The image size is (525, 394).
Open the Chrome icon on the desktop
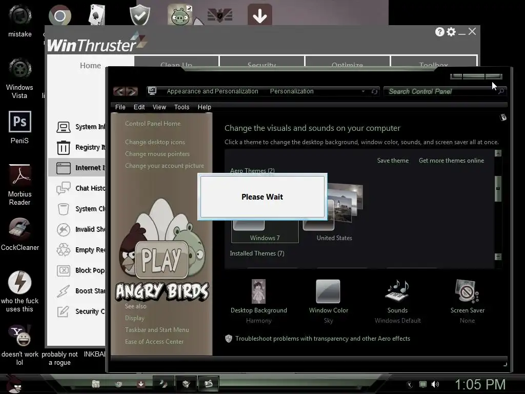coord(59,15)
